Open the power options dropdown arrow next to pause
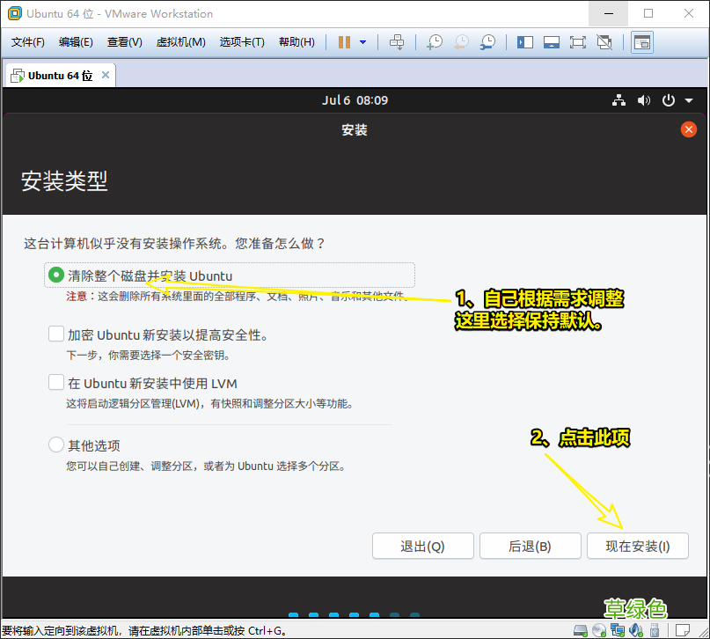Viewport: 710px width, 639px height. tap(362, 42)
